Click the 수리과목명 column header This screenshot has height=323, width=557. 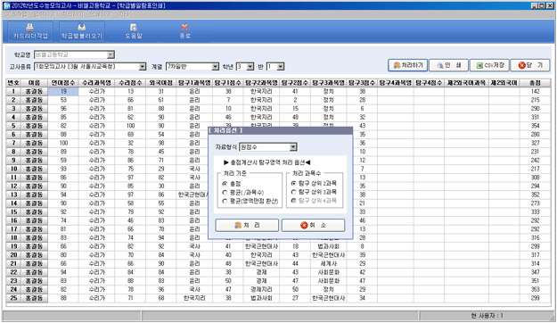96,82
